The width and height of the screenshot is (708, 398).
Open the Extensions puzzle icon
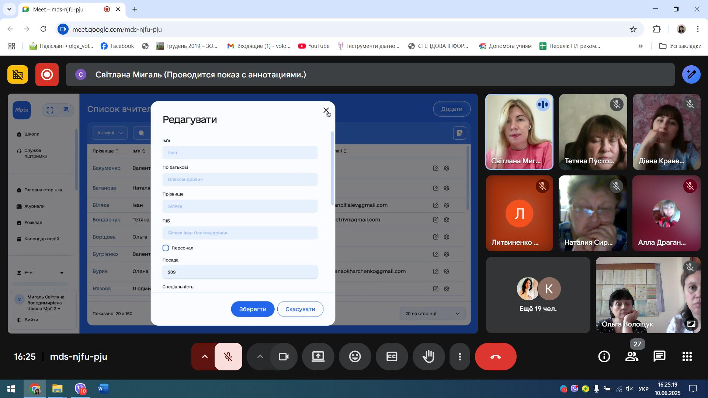(657, 29)
